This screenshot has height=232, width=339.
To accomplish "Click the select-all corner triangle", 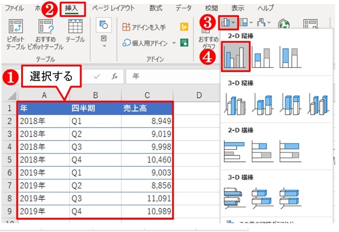I will point(11,96).
